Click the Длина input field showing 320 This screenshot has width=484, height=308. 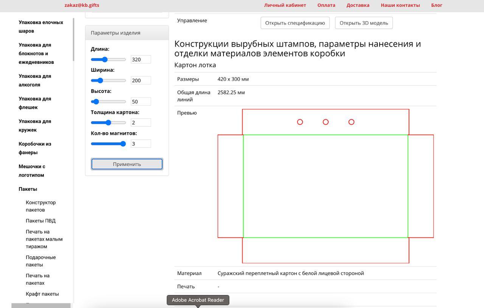[x=141, y=59]
